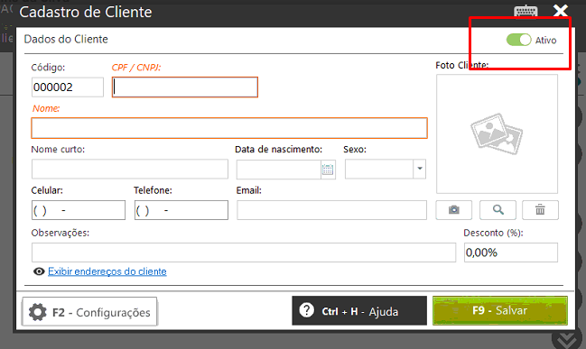Viewport: 586px width, 349px height.
Task: Click into the Nome text field
Action: click(x=229, y=128)
